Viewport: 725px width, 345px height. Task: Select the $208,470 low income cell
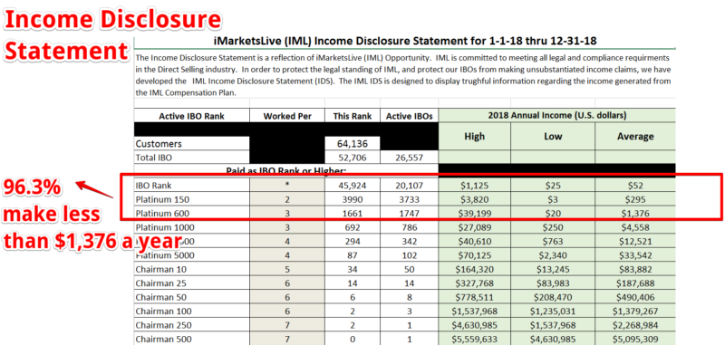553,297
